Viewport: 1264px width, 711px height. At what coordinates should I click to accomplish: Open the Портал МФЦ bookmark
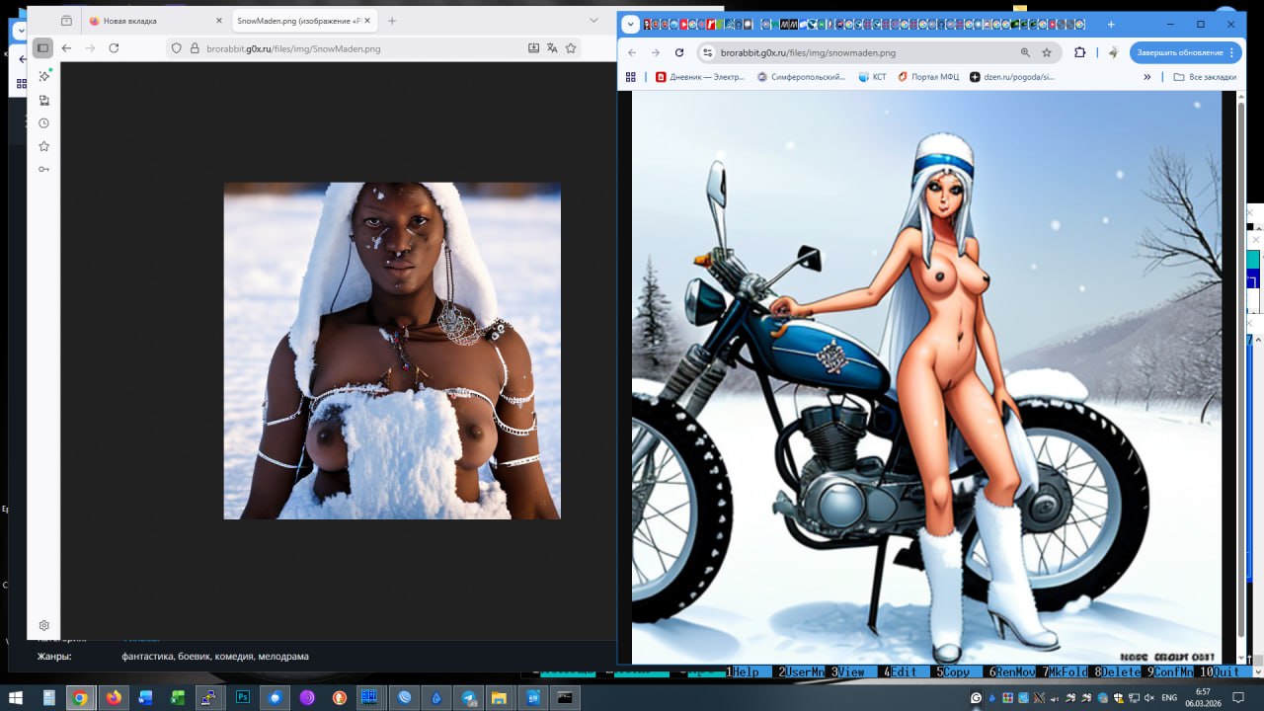point(928,77)
